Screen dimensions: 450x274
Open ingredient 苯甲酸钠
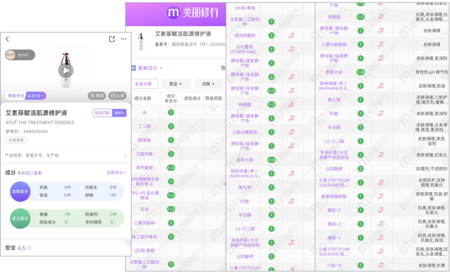coord(144,168)
